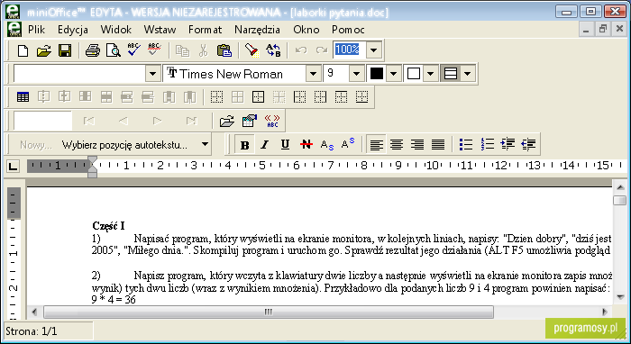Click the zoom 100% input field
The image size is (631, 344).
350,50
